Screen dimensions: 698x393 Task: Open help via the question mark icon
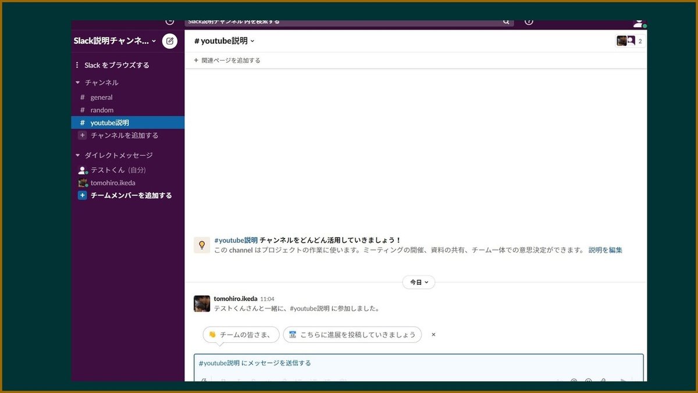point(528,21)
